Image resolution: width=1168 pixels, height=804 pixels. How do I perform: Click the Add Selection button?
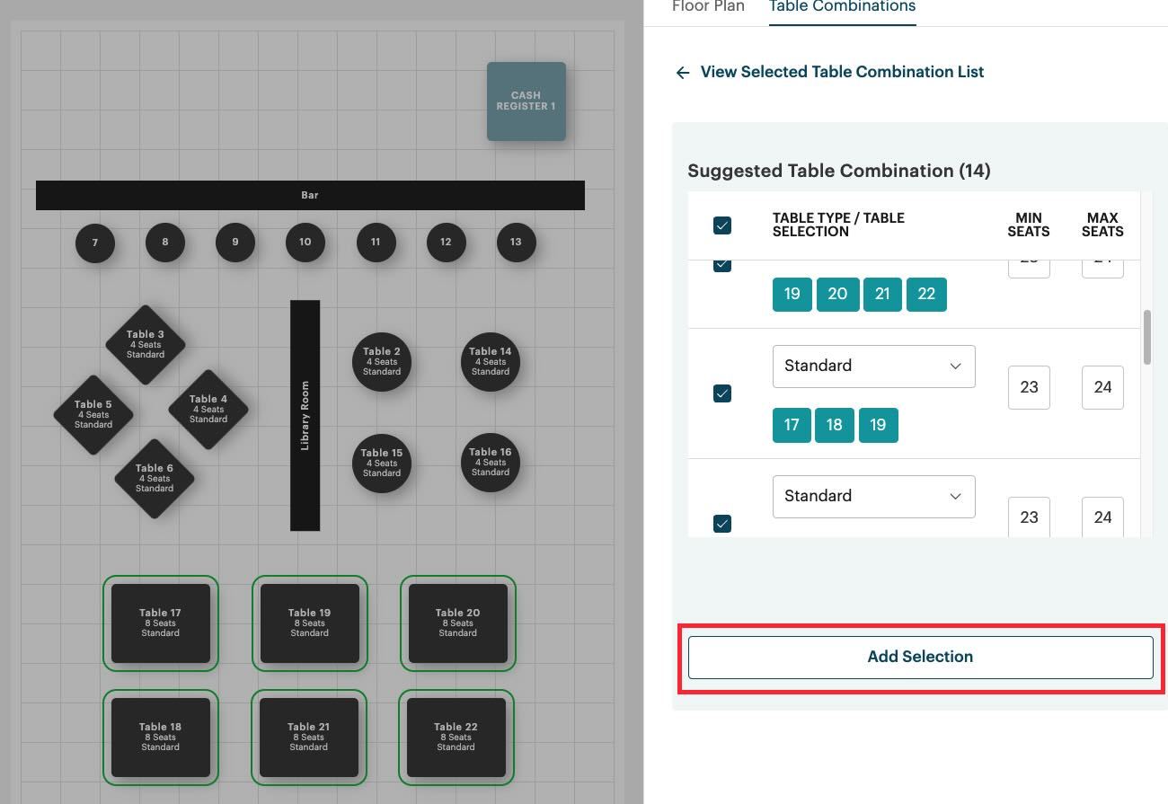pyautogui.click(x=919, y=657)
